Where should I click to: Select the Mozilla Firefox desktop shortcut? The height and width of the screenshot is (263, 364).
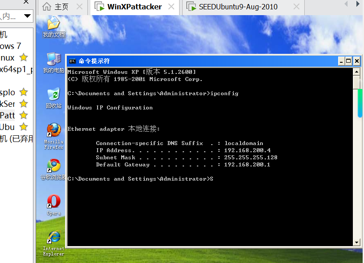(53, 136)
